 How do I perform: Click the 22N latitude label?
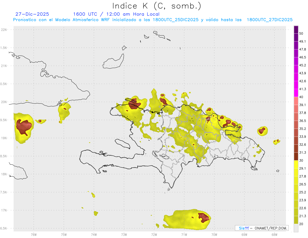tap(4, 30)
